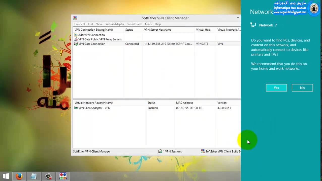322x181 pixels.
Task: Click MAC address 00-AC-55-D2-C0-EE
Action: 189,108
